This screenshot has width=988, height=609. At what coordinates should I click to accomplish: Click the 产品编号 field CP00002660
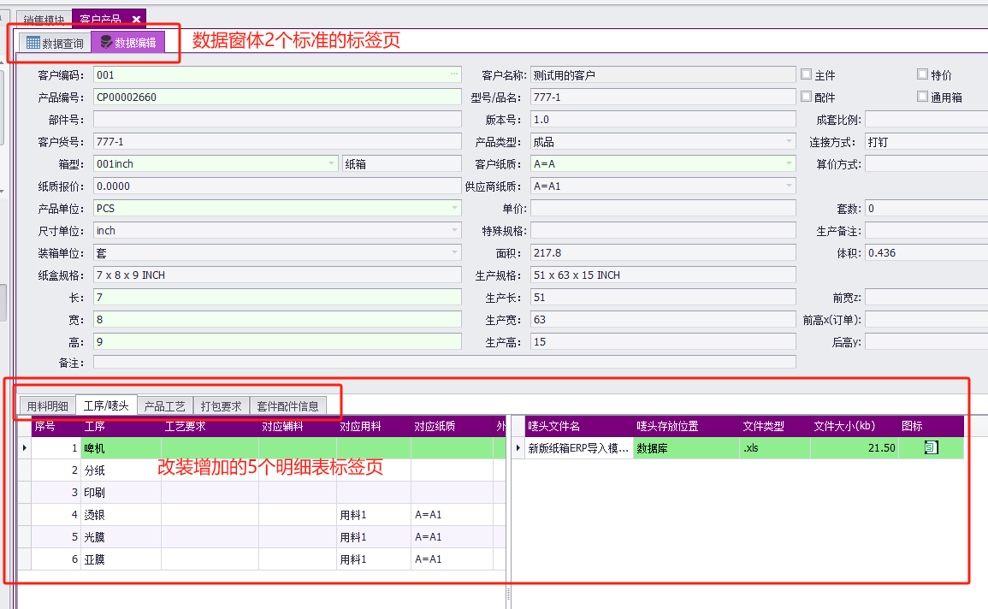pyautogui.click(x=277, y=97)
